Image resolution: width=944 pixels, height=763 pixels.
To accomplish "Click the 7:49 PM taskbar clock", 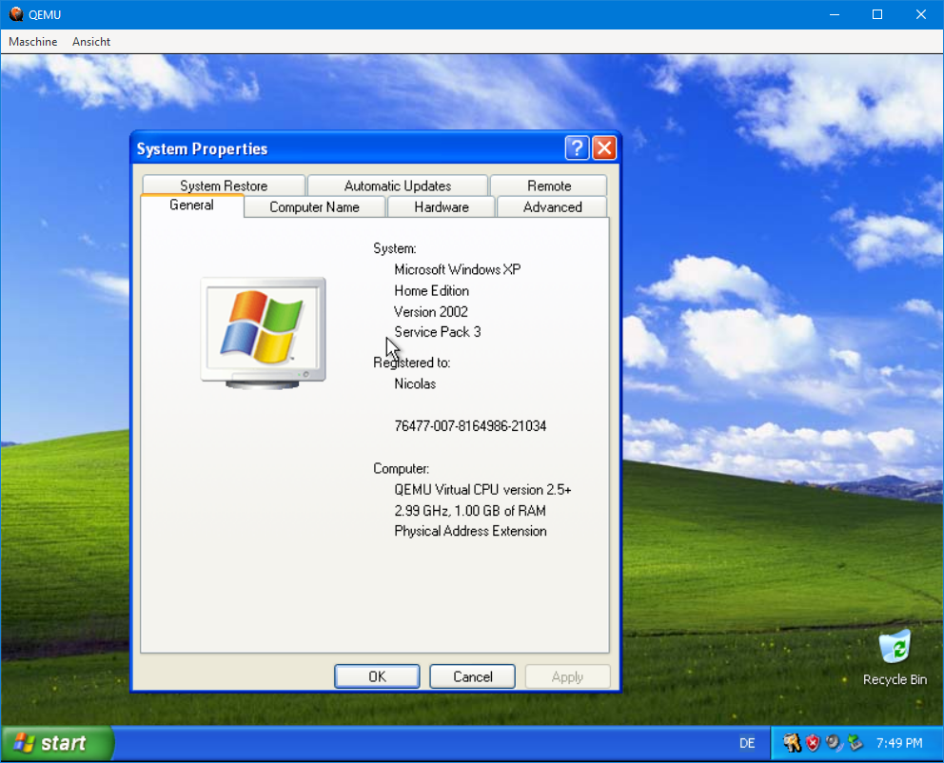I will [899, 743].
